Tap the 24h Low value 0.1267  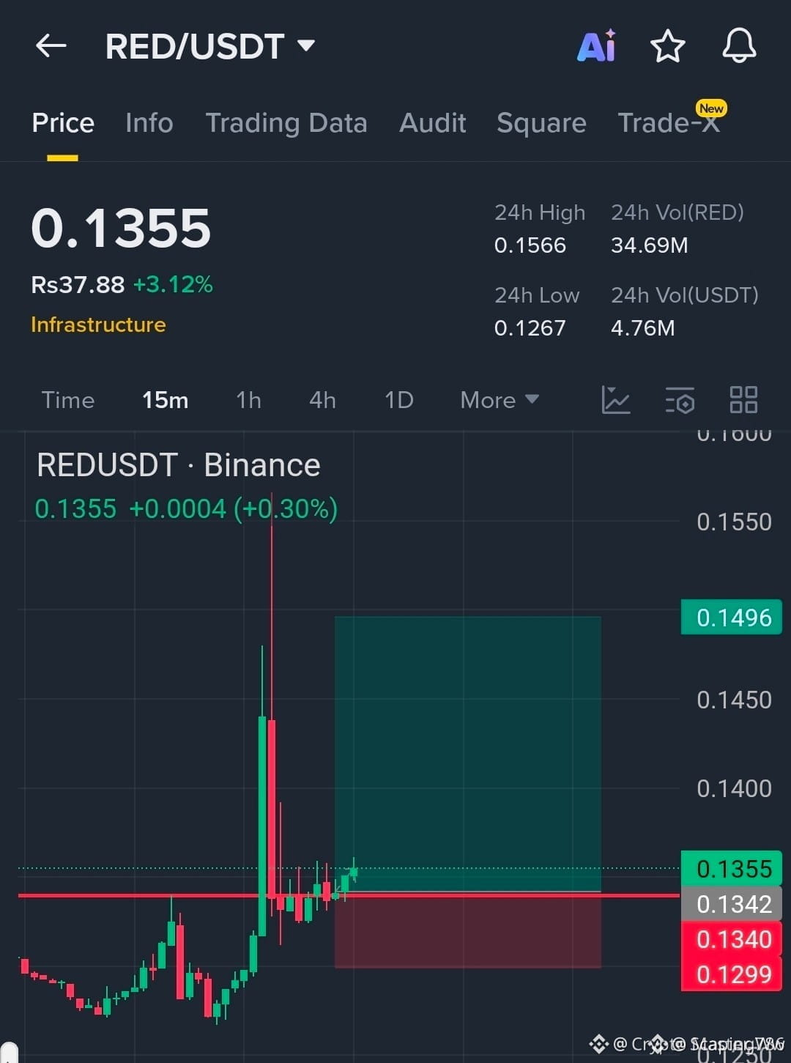click(530, 328)
